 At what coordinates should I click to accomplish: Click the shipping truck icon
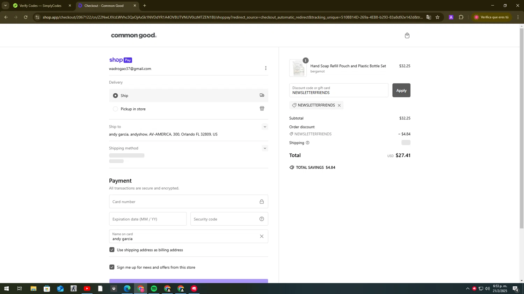[262, 95]
